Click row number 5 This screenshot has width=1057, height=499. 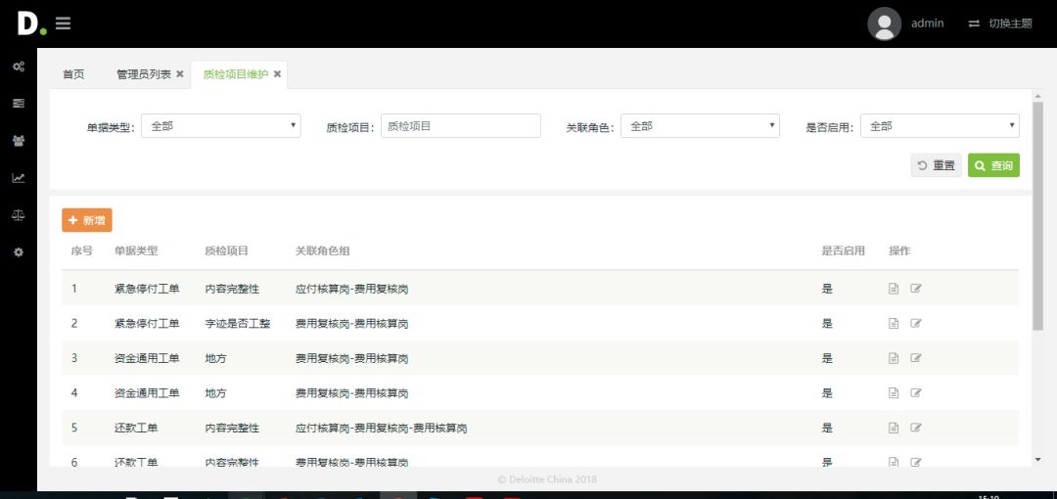pyautogui.click(x=74, y=429)
